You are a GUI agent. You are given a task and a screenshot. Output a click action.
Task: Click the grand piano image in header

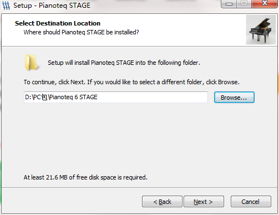click(x=261, y=30)
